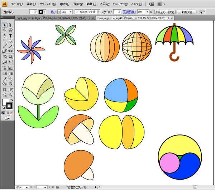Change the screen mode in toolbox
Image resolution: width=215 pixels, height=190 pixels.
coord(8,118)
